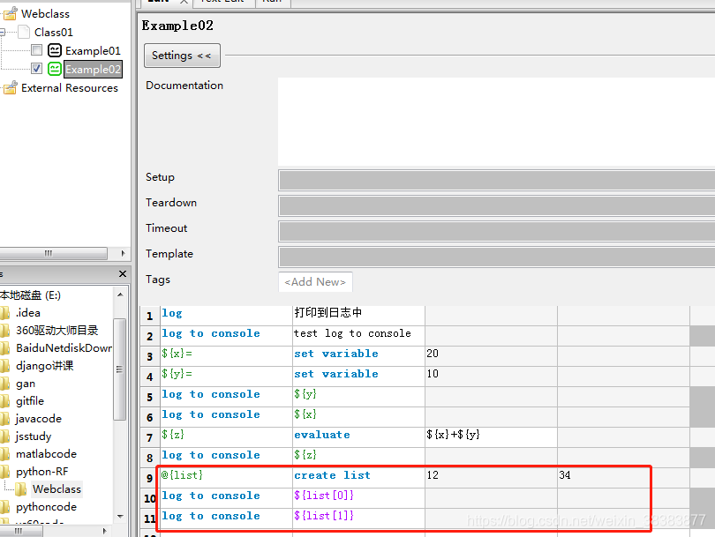Click the .idea folder icon
This screenshot has height=537, width=715.
pyautogui.click(x=5, y=313)
